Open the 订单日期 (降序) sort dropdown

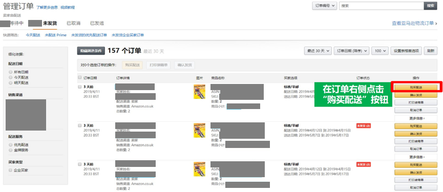[351, 51]
